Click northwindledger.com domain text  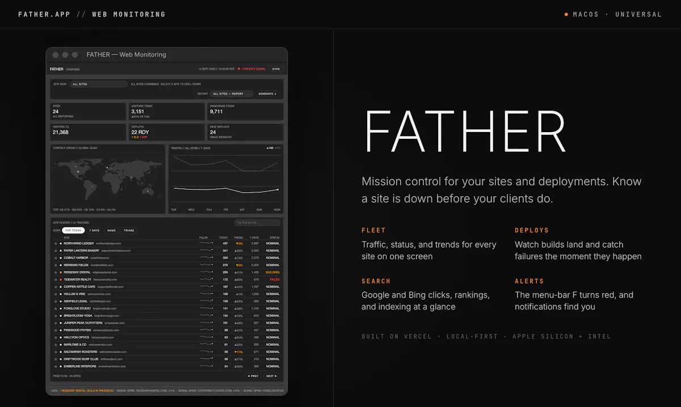click(x=108, y=243)
